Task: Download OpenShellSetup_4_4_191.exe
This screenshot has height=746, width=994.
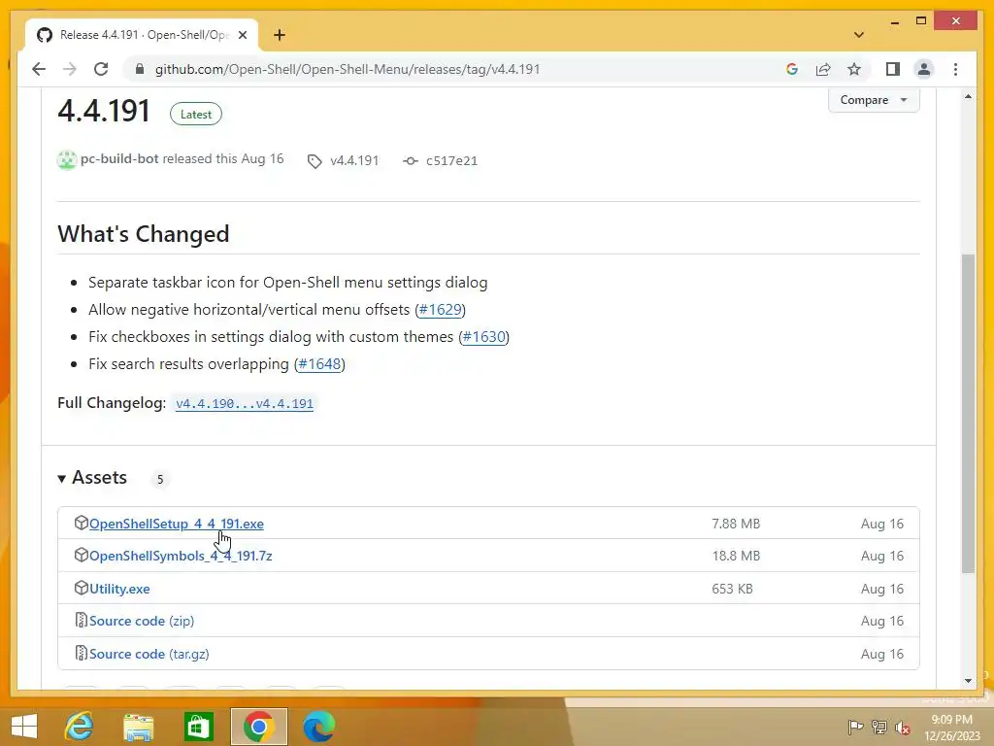Action: tap(177, 524)
